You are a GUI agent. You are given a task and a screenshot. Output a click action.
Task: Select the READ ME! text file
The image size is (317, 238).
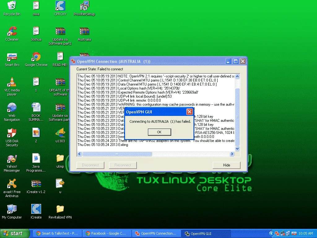[60, 56]
